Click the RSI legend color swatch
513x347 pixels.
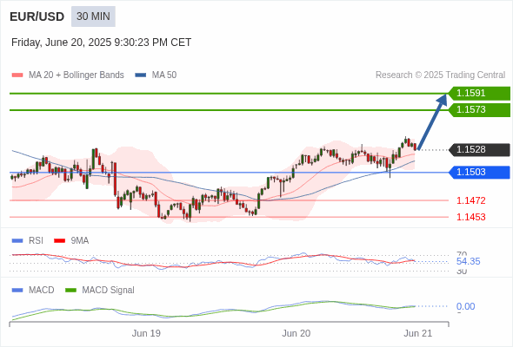[17, 241]
